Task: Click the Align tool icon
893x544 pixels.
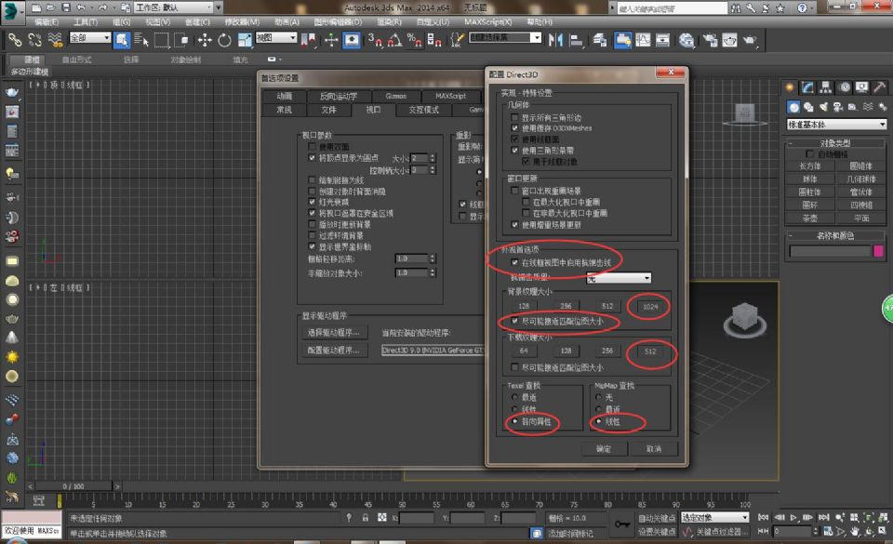Action: tap(576, 40)
